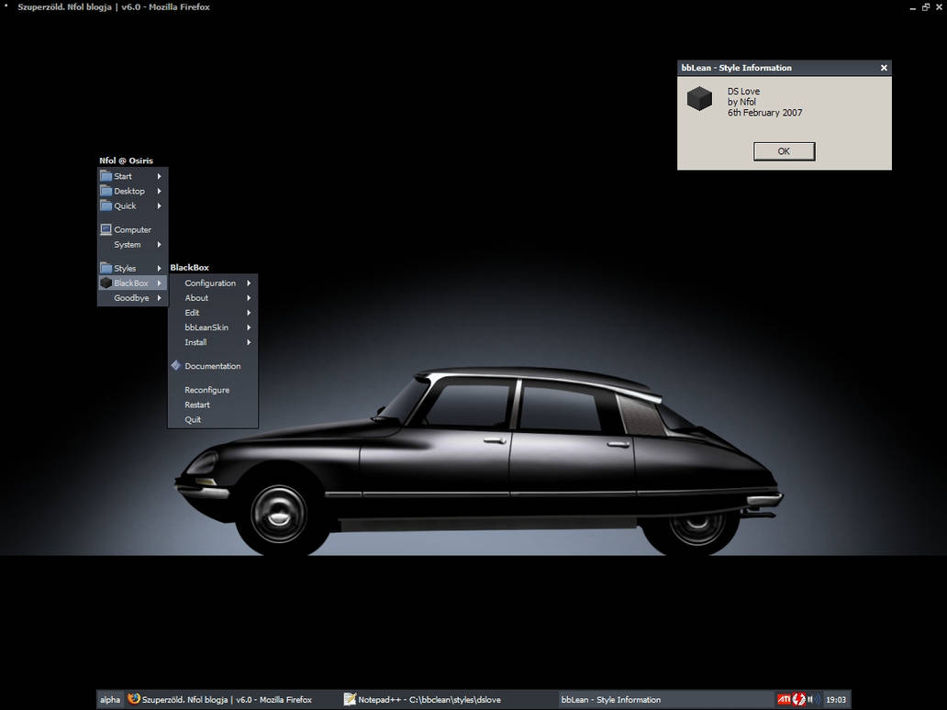This screenshot has width=947, height=710.
Task: Expand the Configuration submenu
Action: point(213,283)
